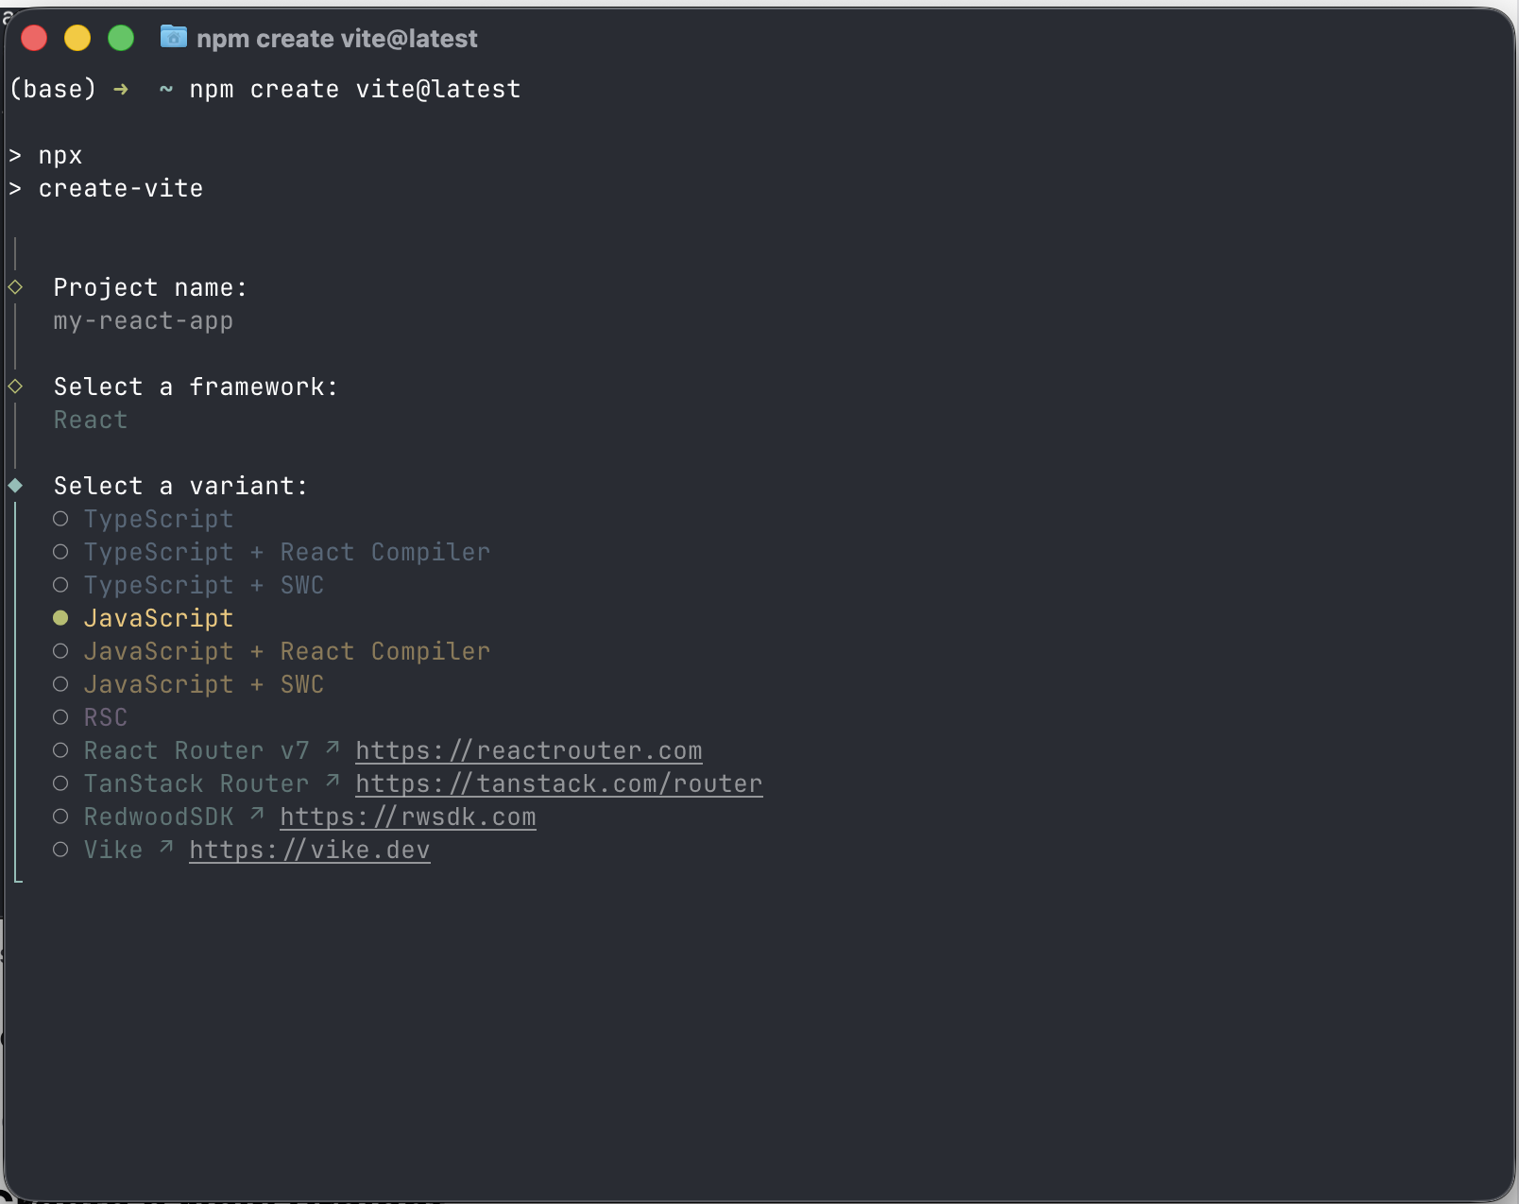Click the my-react-app project name text
This screenshot has width=1519, height=1204.
pos(143,320)
